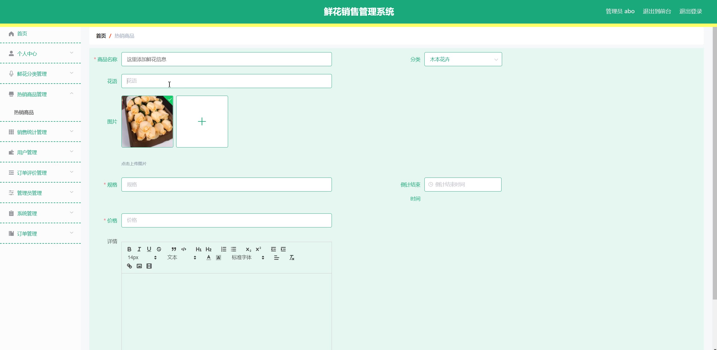Open the 分类 category dropdown
The image size is (717, 350).
pyautogui.click(x=463, y=59)
